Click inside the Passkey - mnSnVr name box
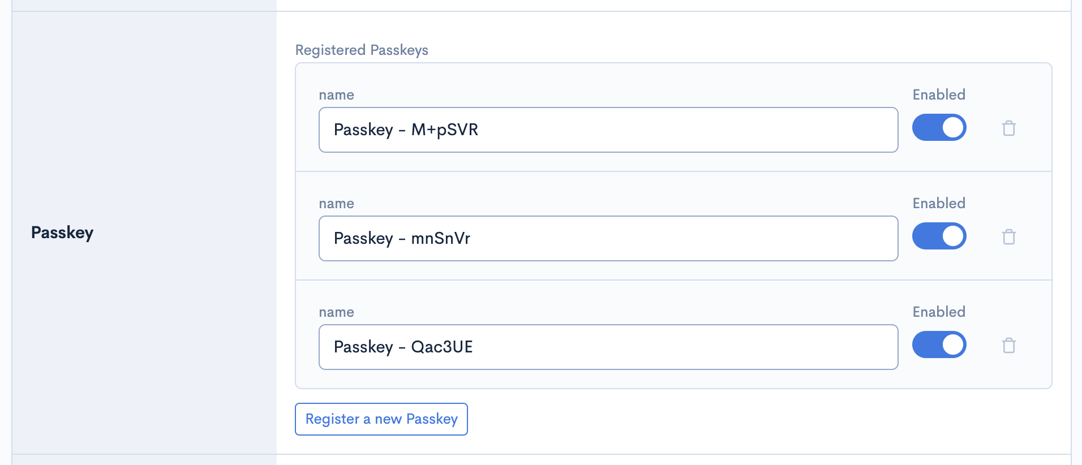The image size is (1082, 465). click(x=608, y=238)
